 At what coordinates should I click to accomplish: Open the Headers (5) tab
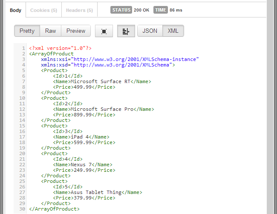pyautogui.click(x=79, y=10)
